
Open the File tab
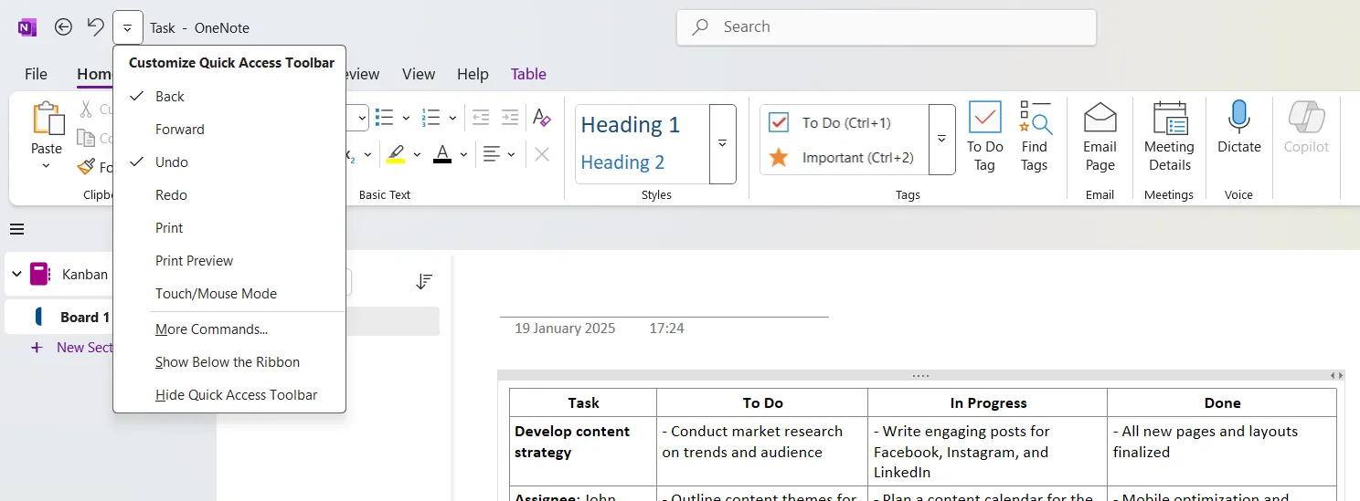click(x=36, y=74)
